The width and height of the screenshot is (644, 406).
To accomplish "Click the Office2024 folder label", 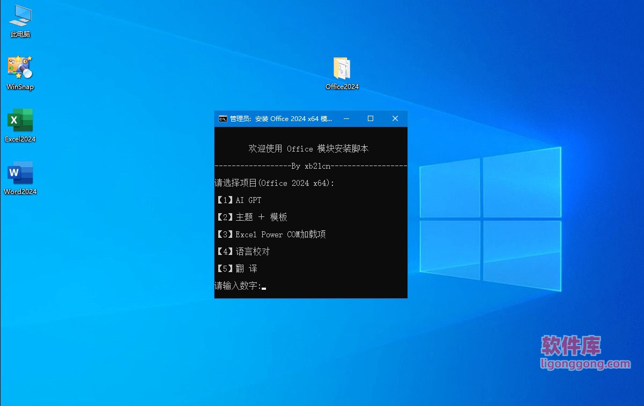I will [342, 87].
